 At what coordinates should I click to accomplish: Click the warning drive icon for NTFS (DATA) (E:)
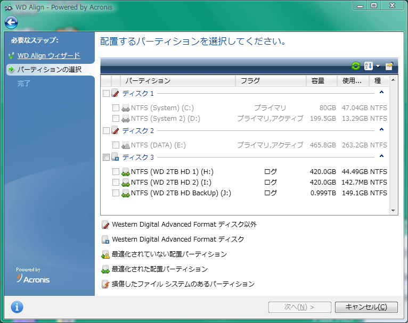[x=126, y=145]
